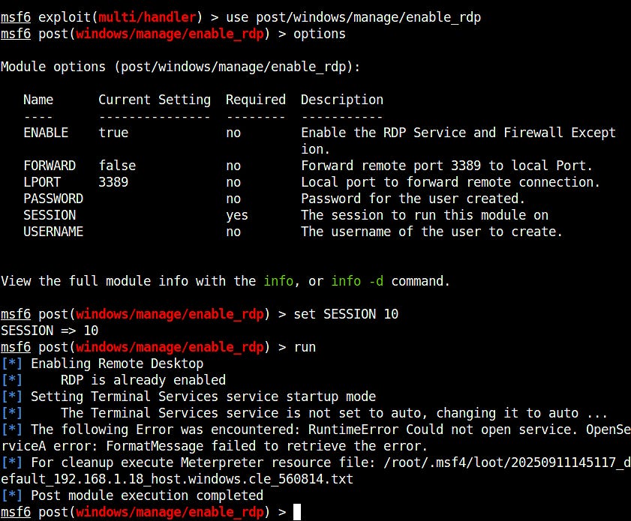Screen dimensions: 631x521
Task: Click the 'RuntimeError Could not open service' error text
Action: (x=440, y=430)
